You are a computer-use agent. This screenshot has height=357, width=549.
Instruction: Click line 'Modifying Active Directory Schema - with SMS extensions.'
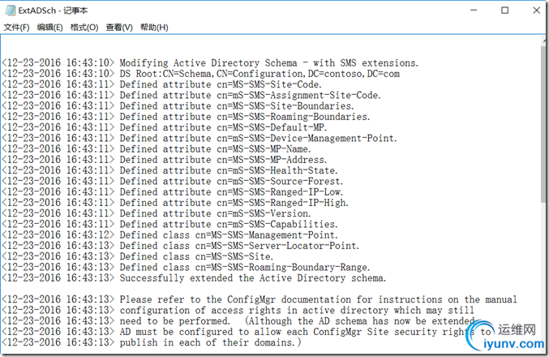coord(269,63)
